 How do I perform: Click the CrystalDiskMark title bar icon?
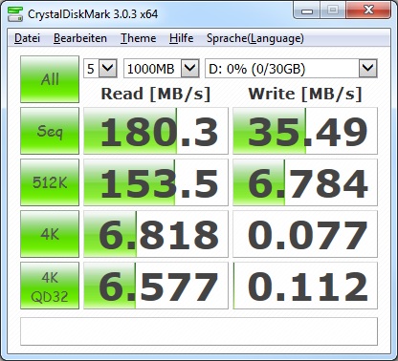[15, 13]
